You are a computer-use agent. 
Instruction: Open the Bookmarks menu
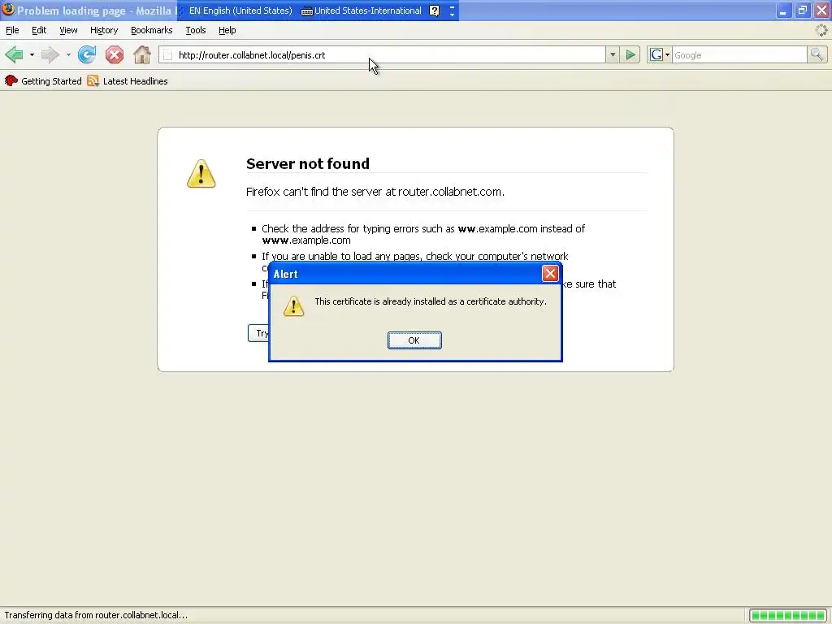(152, 30)
